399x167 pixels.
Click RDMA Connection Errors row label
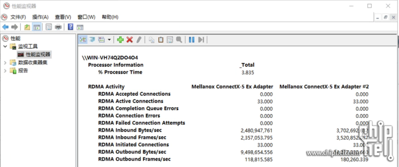pos(129,116)
